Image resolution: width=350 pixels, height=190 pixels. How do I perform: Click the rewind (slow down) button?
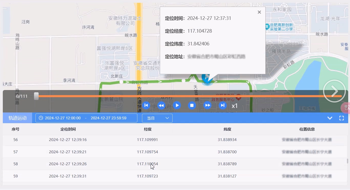tap(161, 105)
